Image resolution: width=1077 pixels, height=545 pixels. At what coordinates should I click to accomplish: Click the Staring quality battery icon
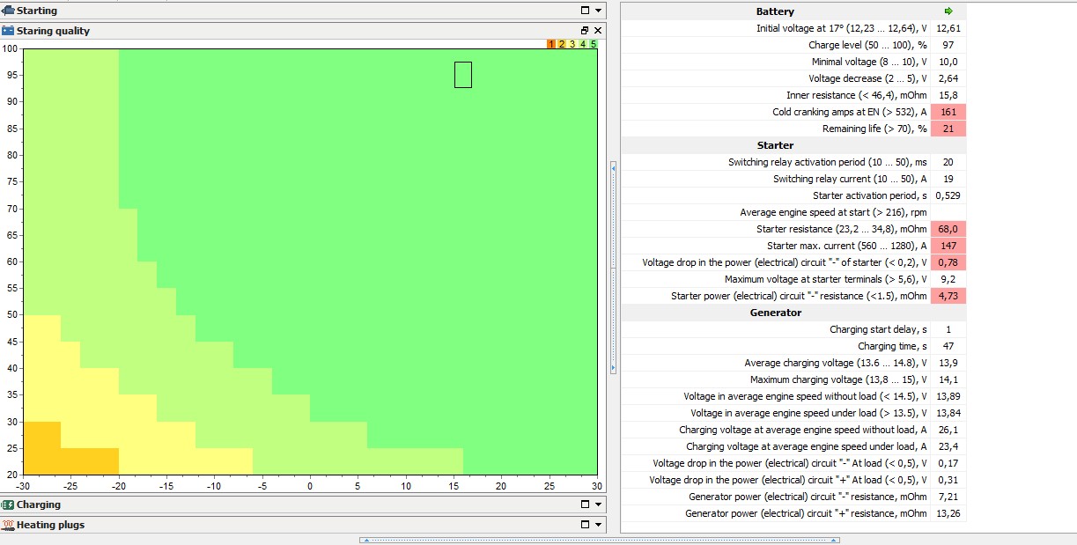pos(8,31)
